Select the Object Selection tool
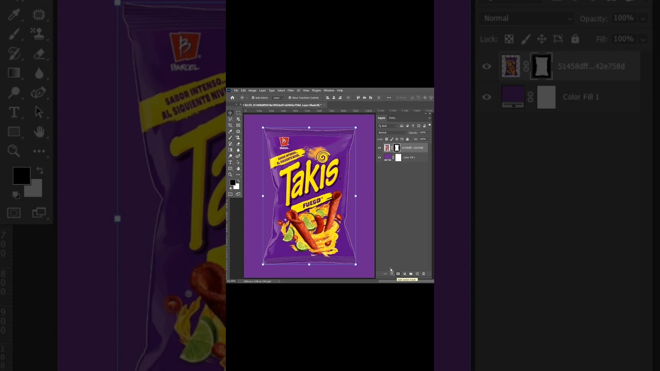660x371 pixels. tap(238, 119)
